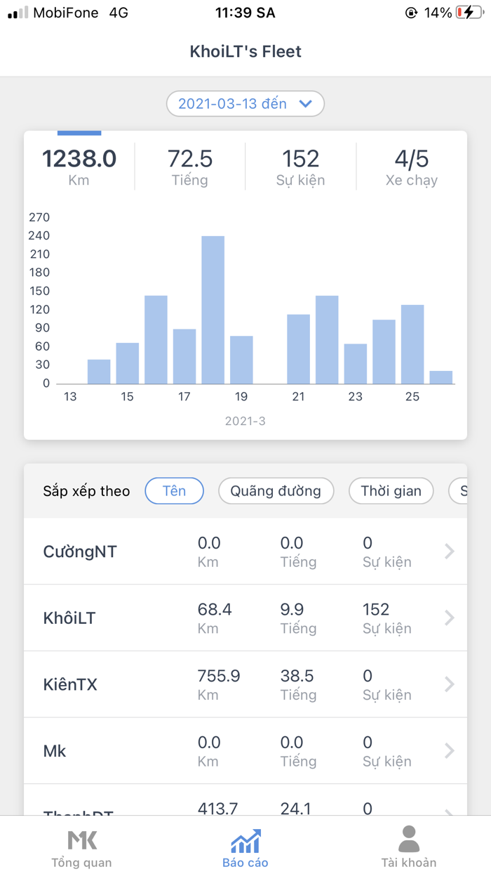Sort list by Tên
Image resolution: width=491 pixels, height=874 pixels.
174,491
